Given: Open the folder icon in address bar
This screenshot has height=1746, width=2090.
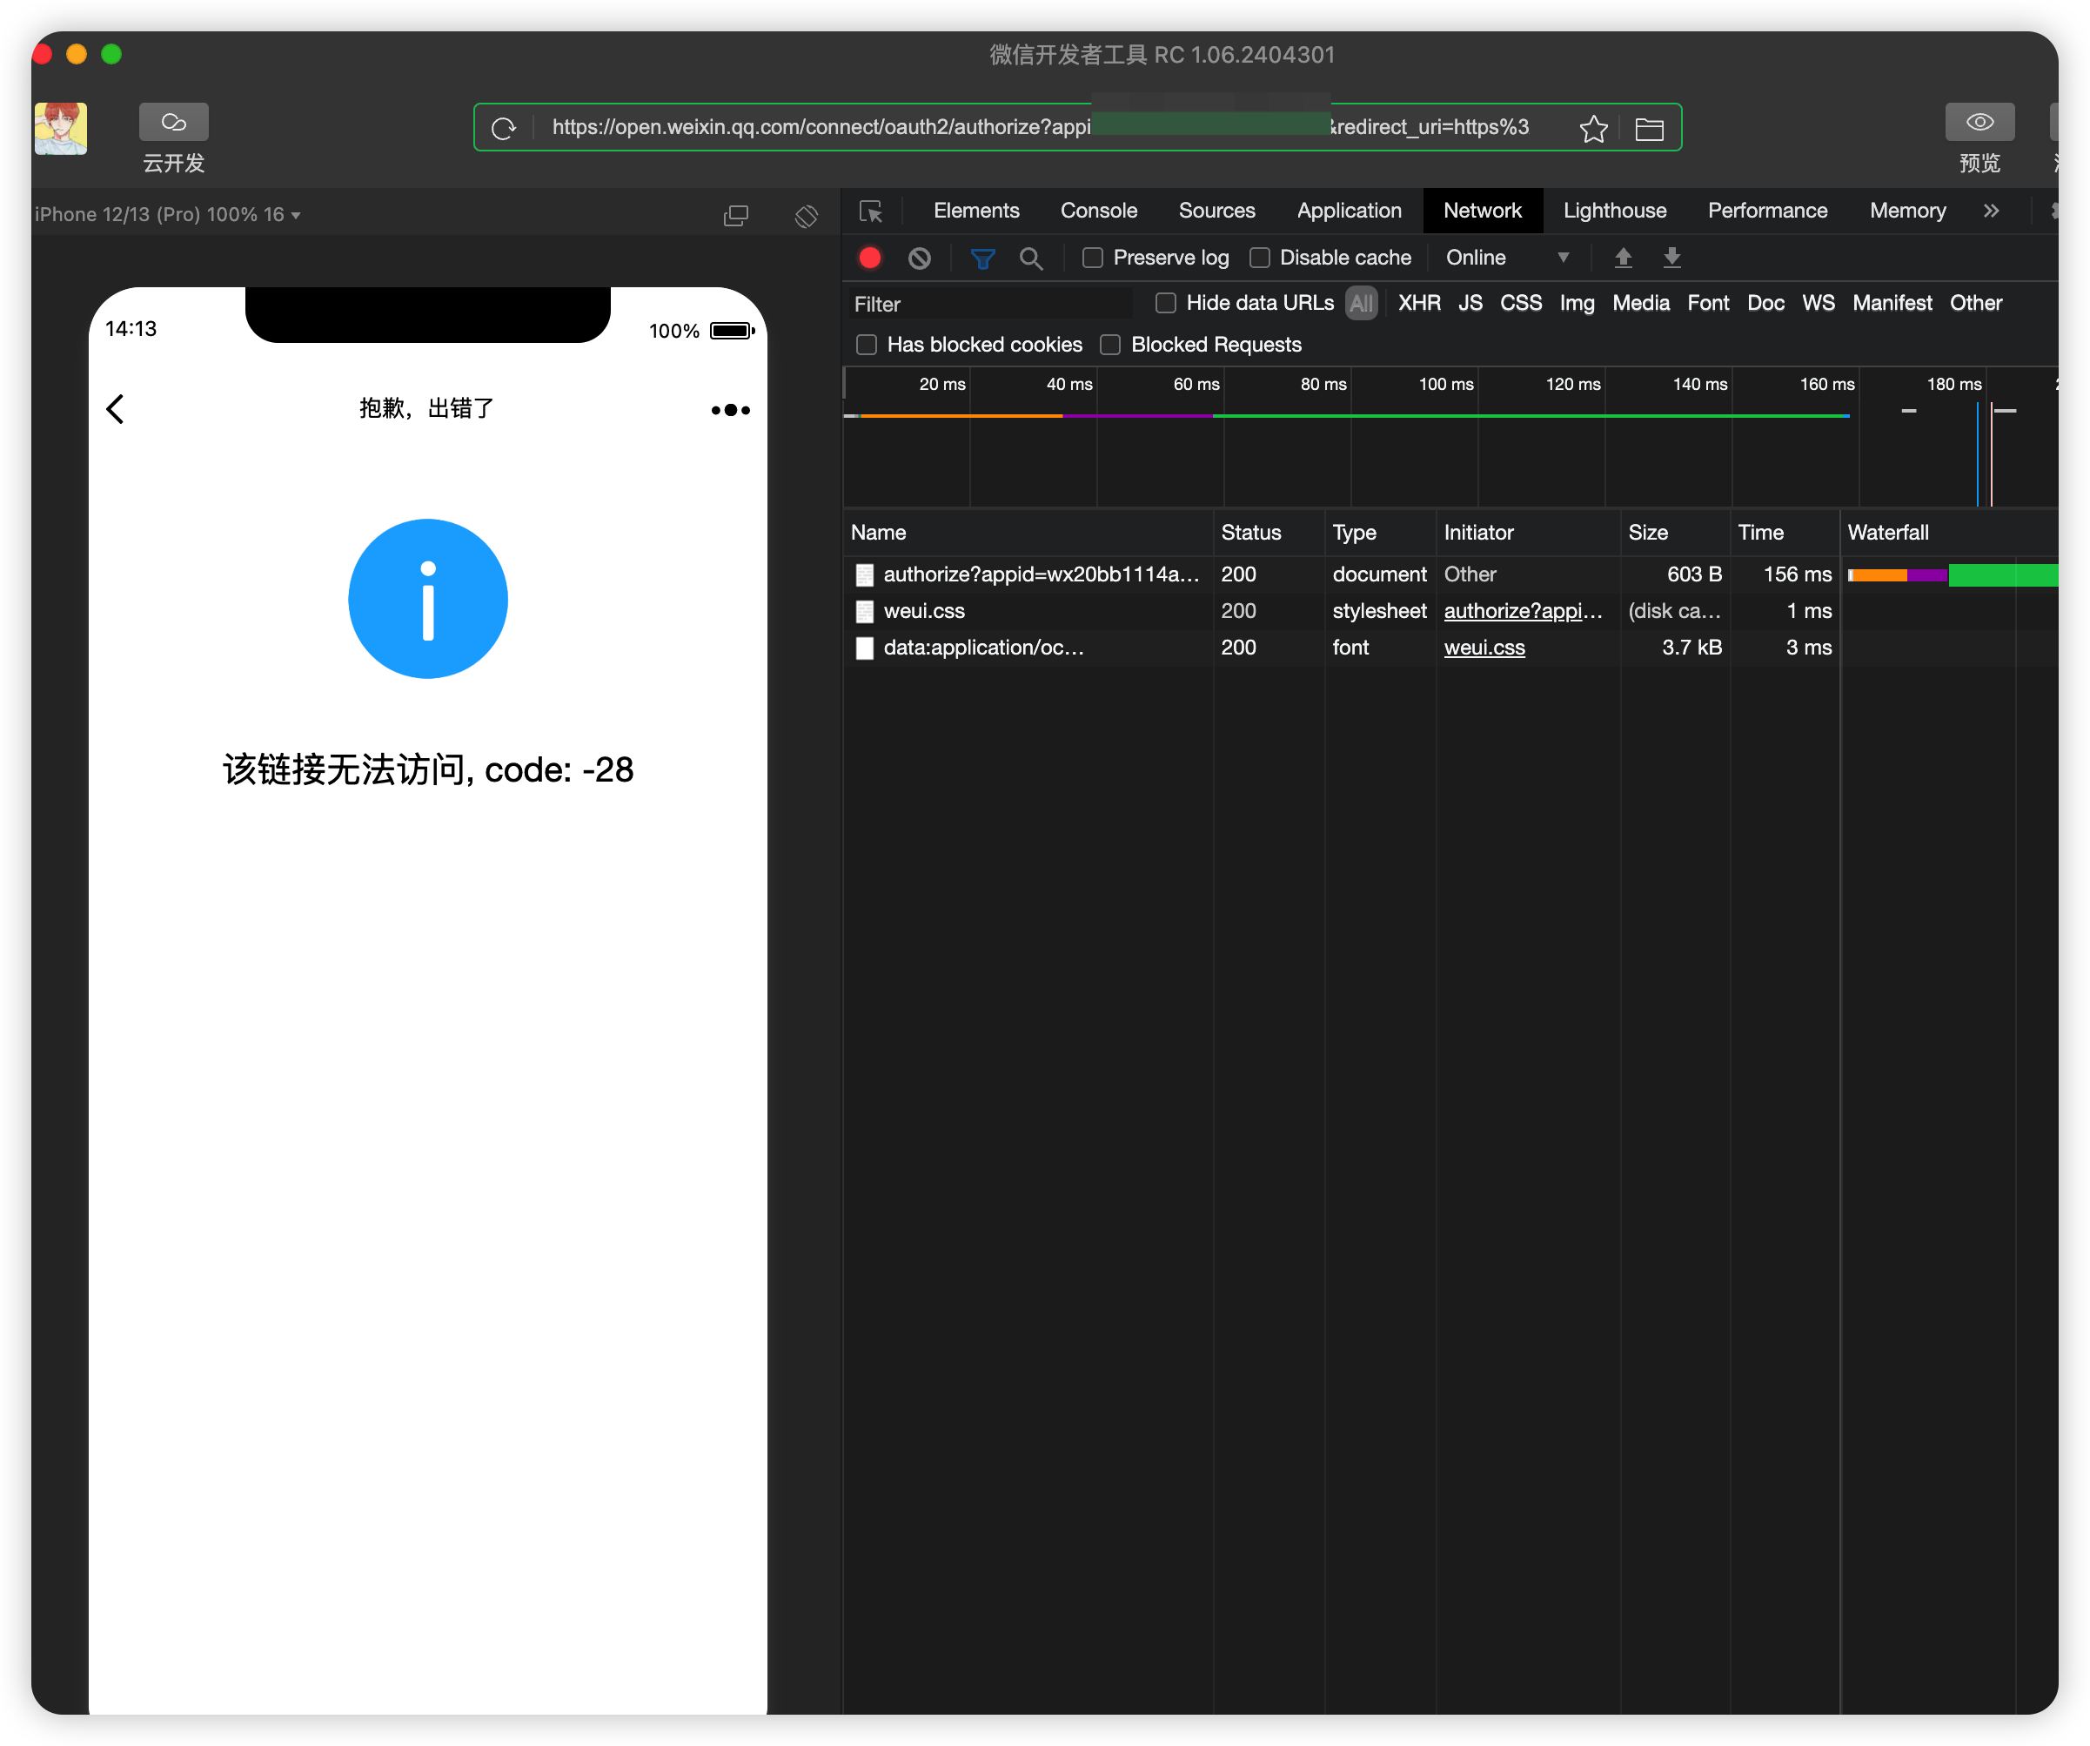Looking at the screenshot, I should pos(1649,129).
